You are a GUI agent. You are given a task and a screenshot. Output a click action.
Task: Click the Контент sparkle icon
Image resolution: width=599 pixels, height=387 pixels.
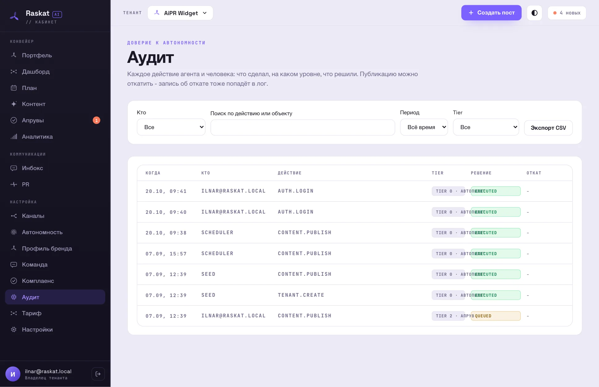tap(14, 104)
